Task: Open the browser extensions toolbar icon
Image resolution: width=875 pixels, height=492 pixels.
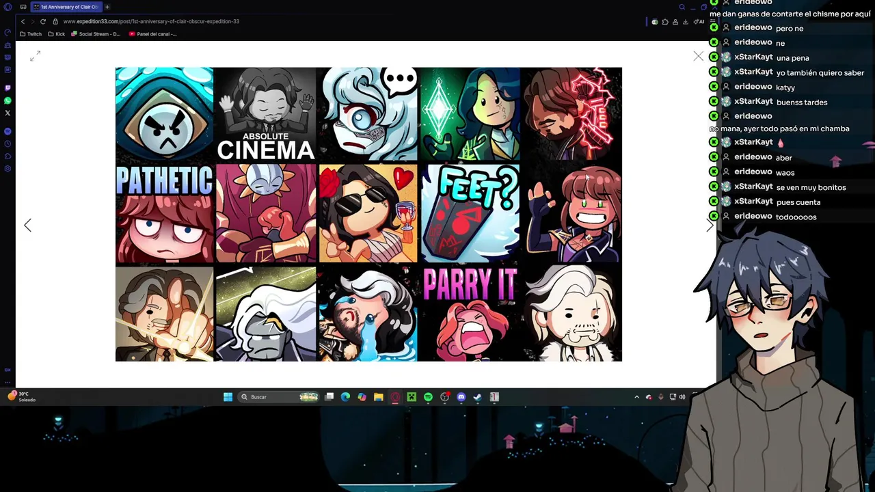Action: click(x=665, y=22)
